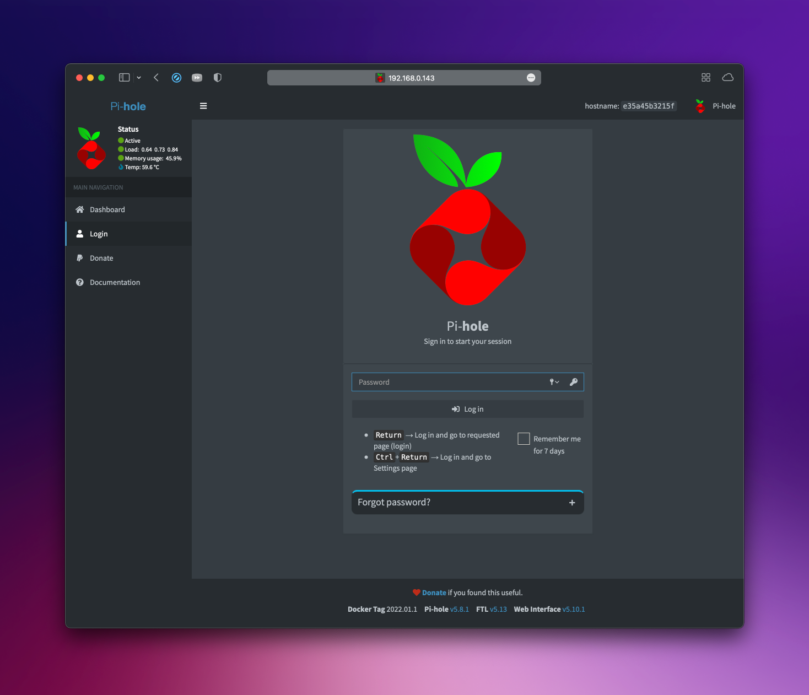Toggle Safari sidebar panel icon
This screenshot has width=809, height=695.
coord(124,78)
